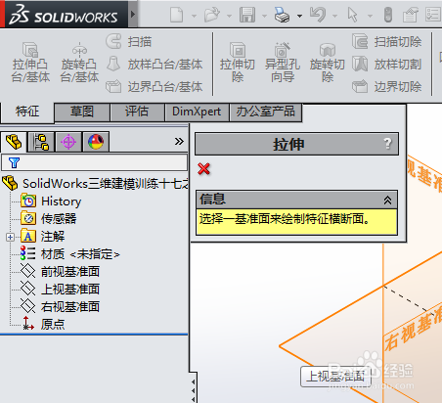Click the feature tree filter field
The image size is (442, 403).
click(x=95, y=162)
